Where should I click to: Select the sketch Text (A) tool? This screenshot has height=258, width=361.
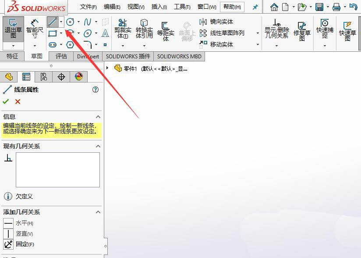105,33
